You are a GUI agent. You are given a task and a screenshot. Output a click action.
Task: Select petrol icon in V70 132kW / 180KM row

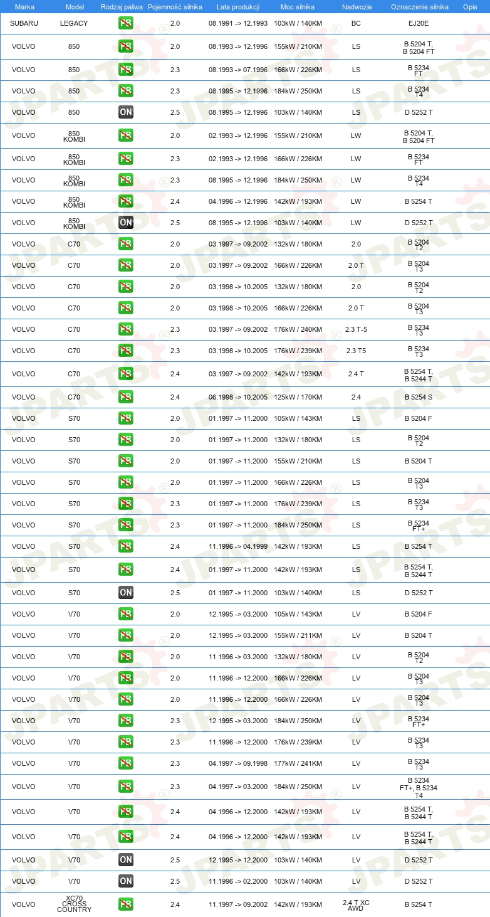(126, 657)
